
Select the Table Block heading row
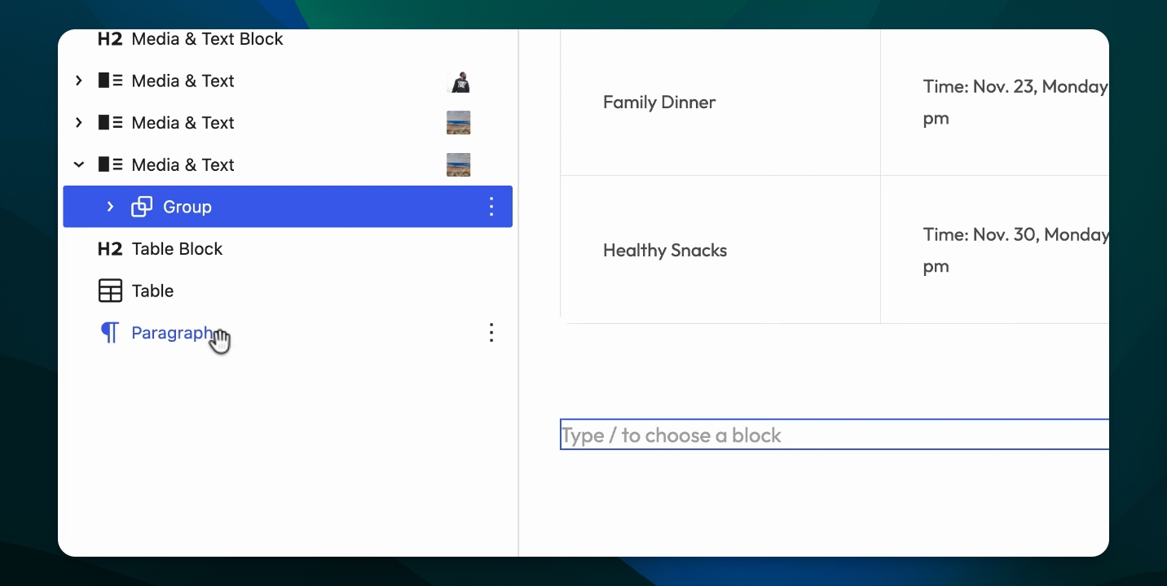tap(288, 249)
